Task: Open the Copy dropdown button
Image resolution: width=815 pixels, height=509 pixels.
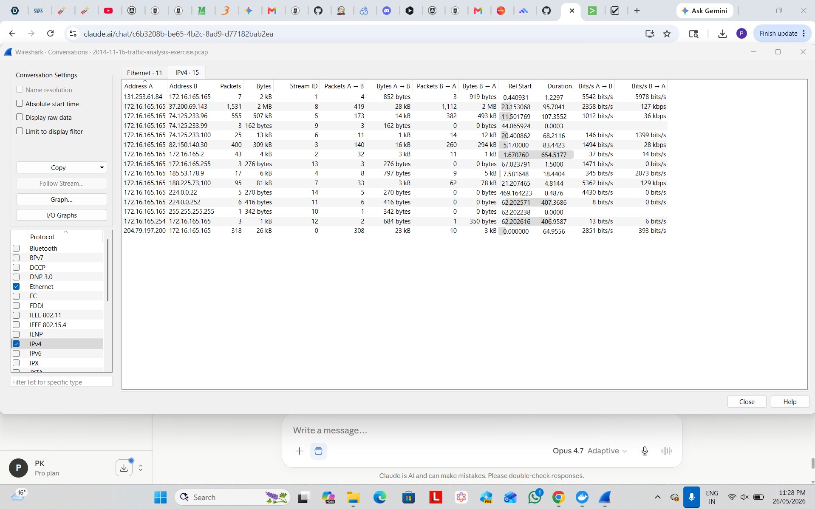Action: click(62, 167)
